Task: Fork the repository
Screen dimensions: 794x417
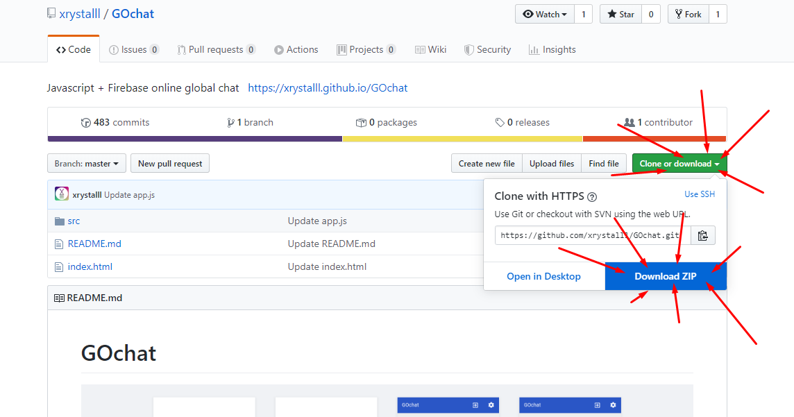Action: (x=686, y=15)
